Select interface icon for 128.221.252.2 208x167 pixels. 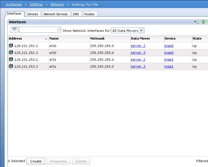coord(11,46)
